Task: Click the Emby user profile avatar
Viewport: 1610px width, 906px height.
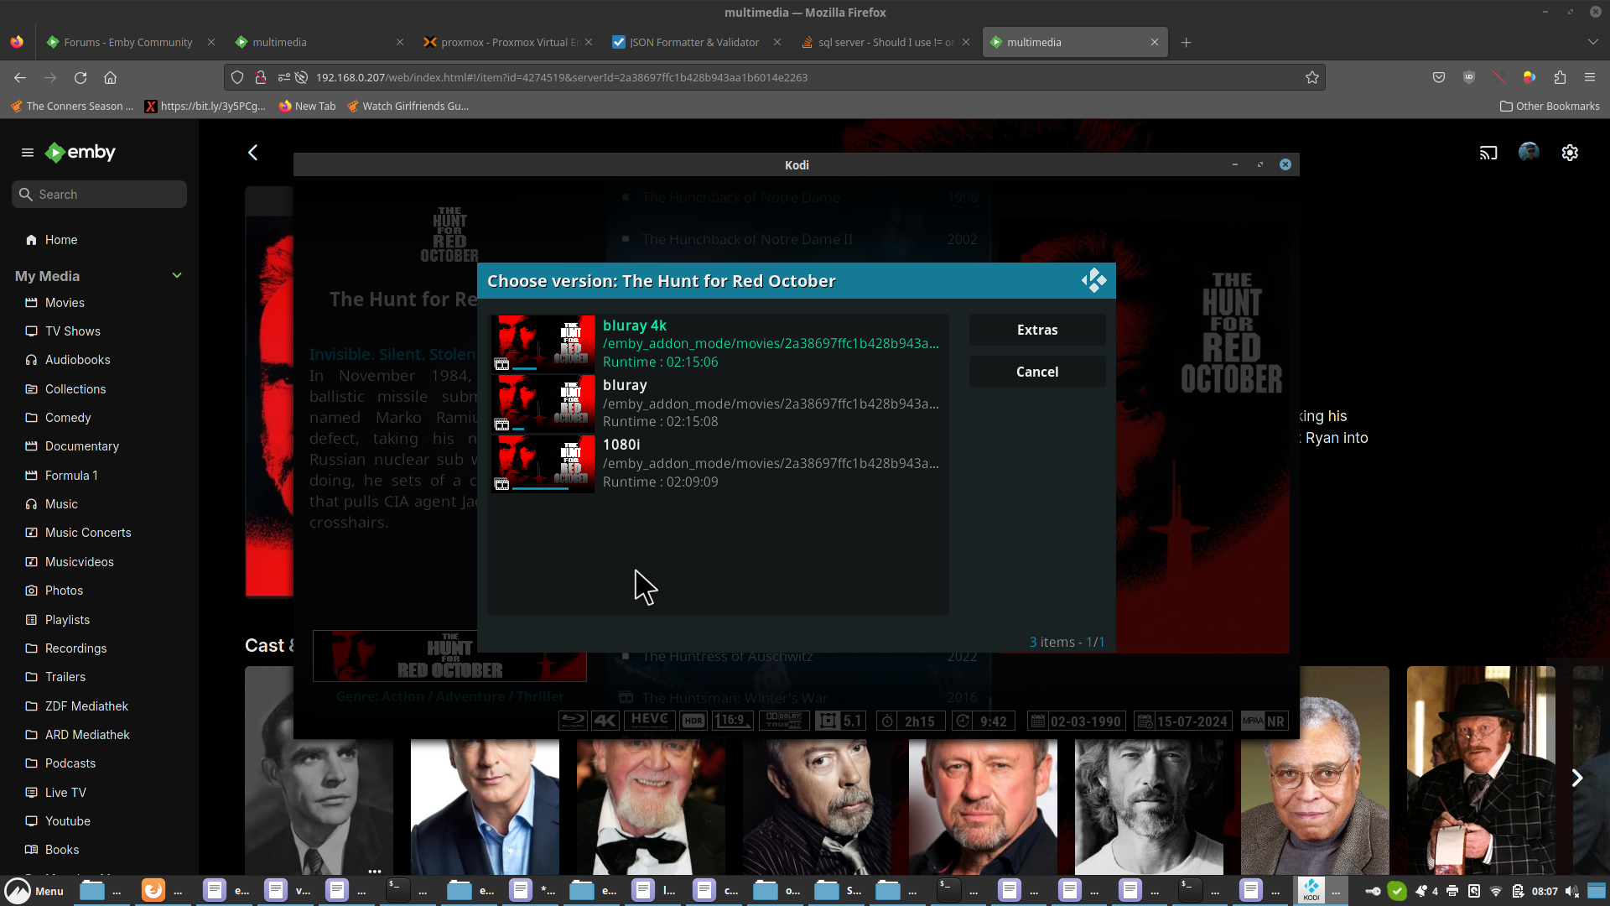Action: pos(1529,152)
